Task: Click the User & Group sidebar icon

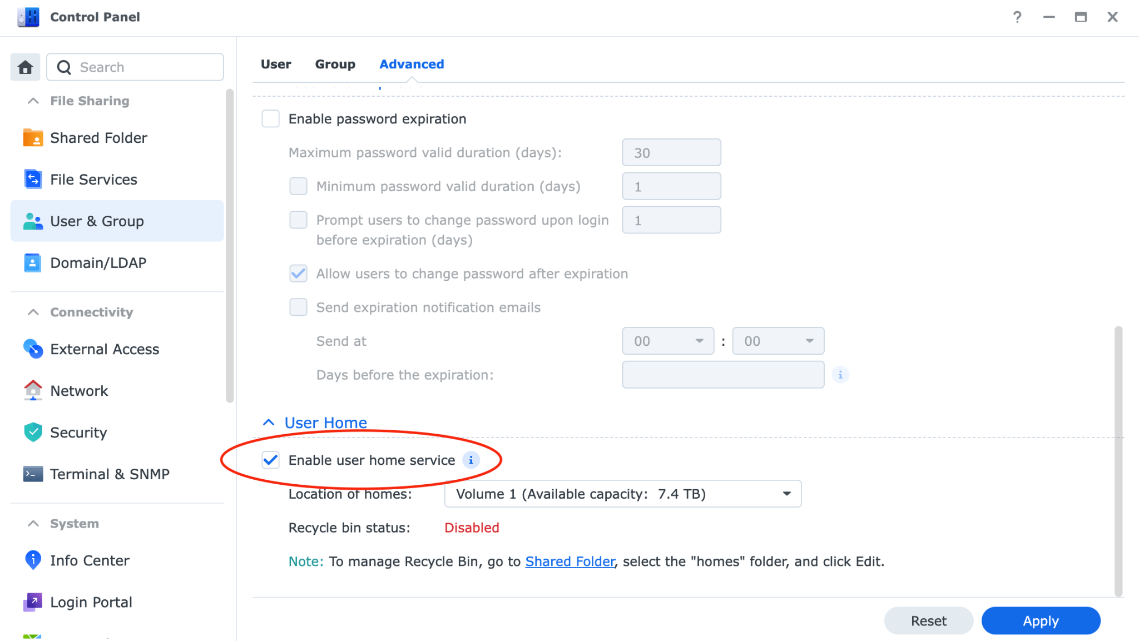Action: 33,221
